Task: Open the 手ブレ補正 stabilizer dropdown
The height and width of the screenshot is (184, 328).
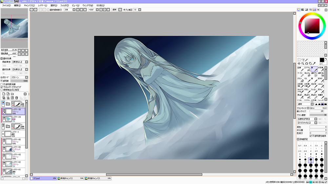Action: point(139,10)
